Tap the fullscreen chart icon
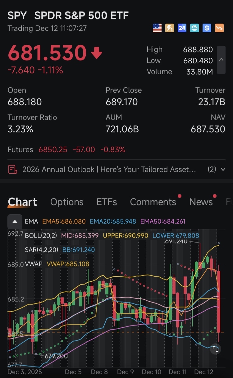Image resolution: width=233 pixels, height=378 pixels. pos(215,349)
